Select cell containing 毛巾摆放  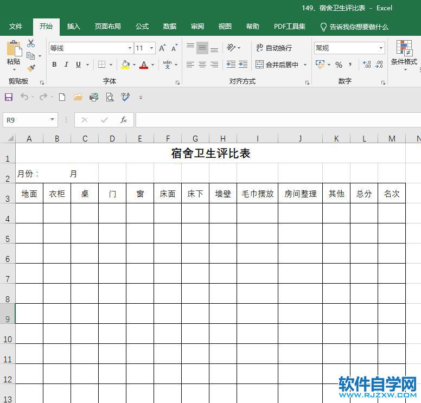tap(258, 193)
